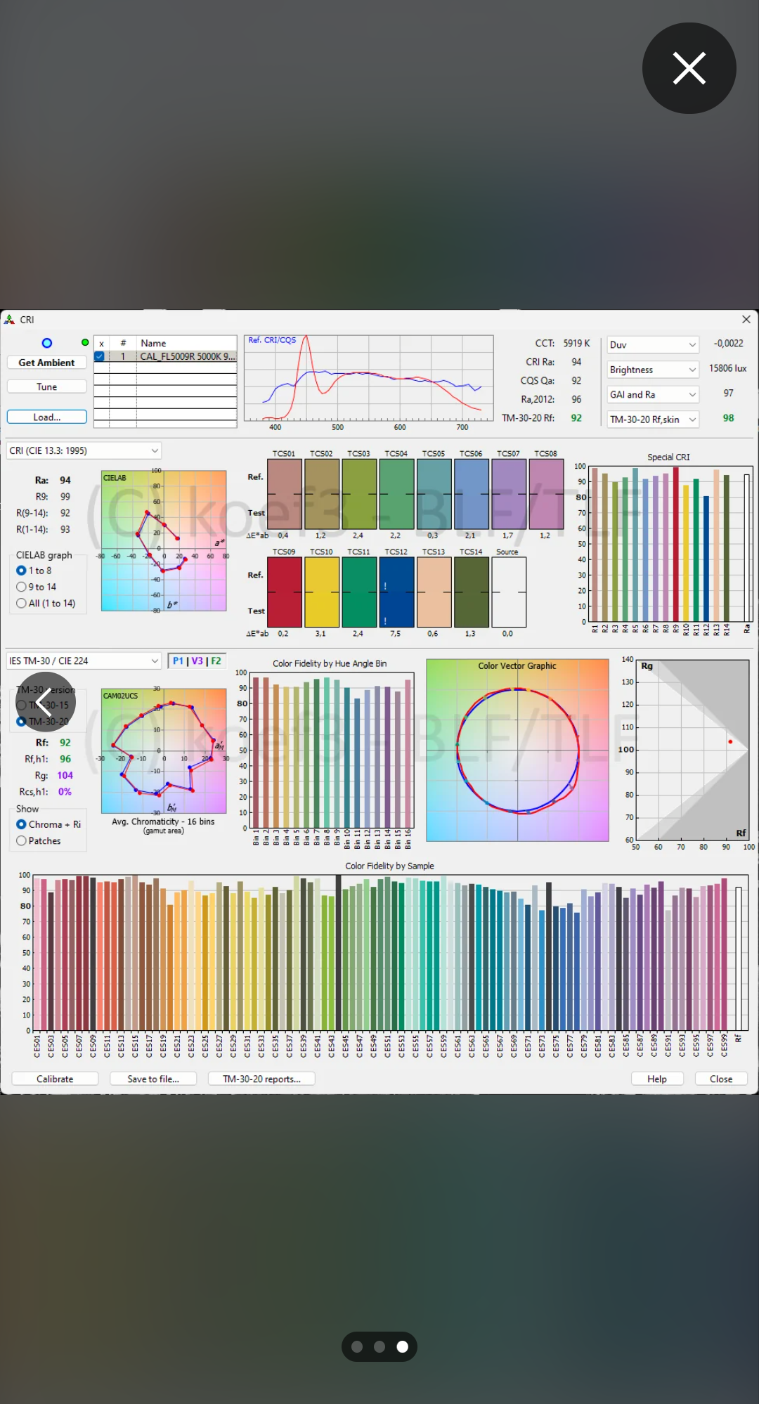
Task: Go to previous image with left arrow
Action: tap(46, 702)
